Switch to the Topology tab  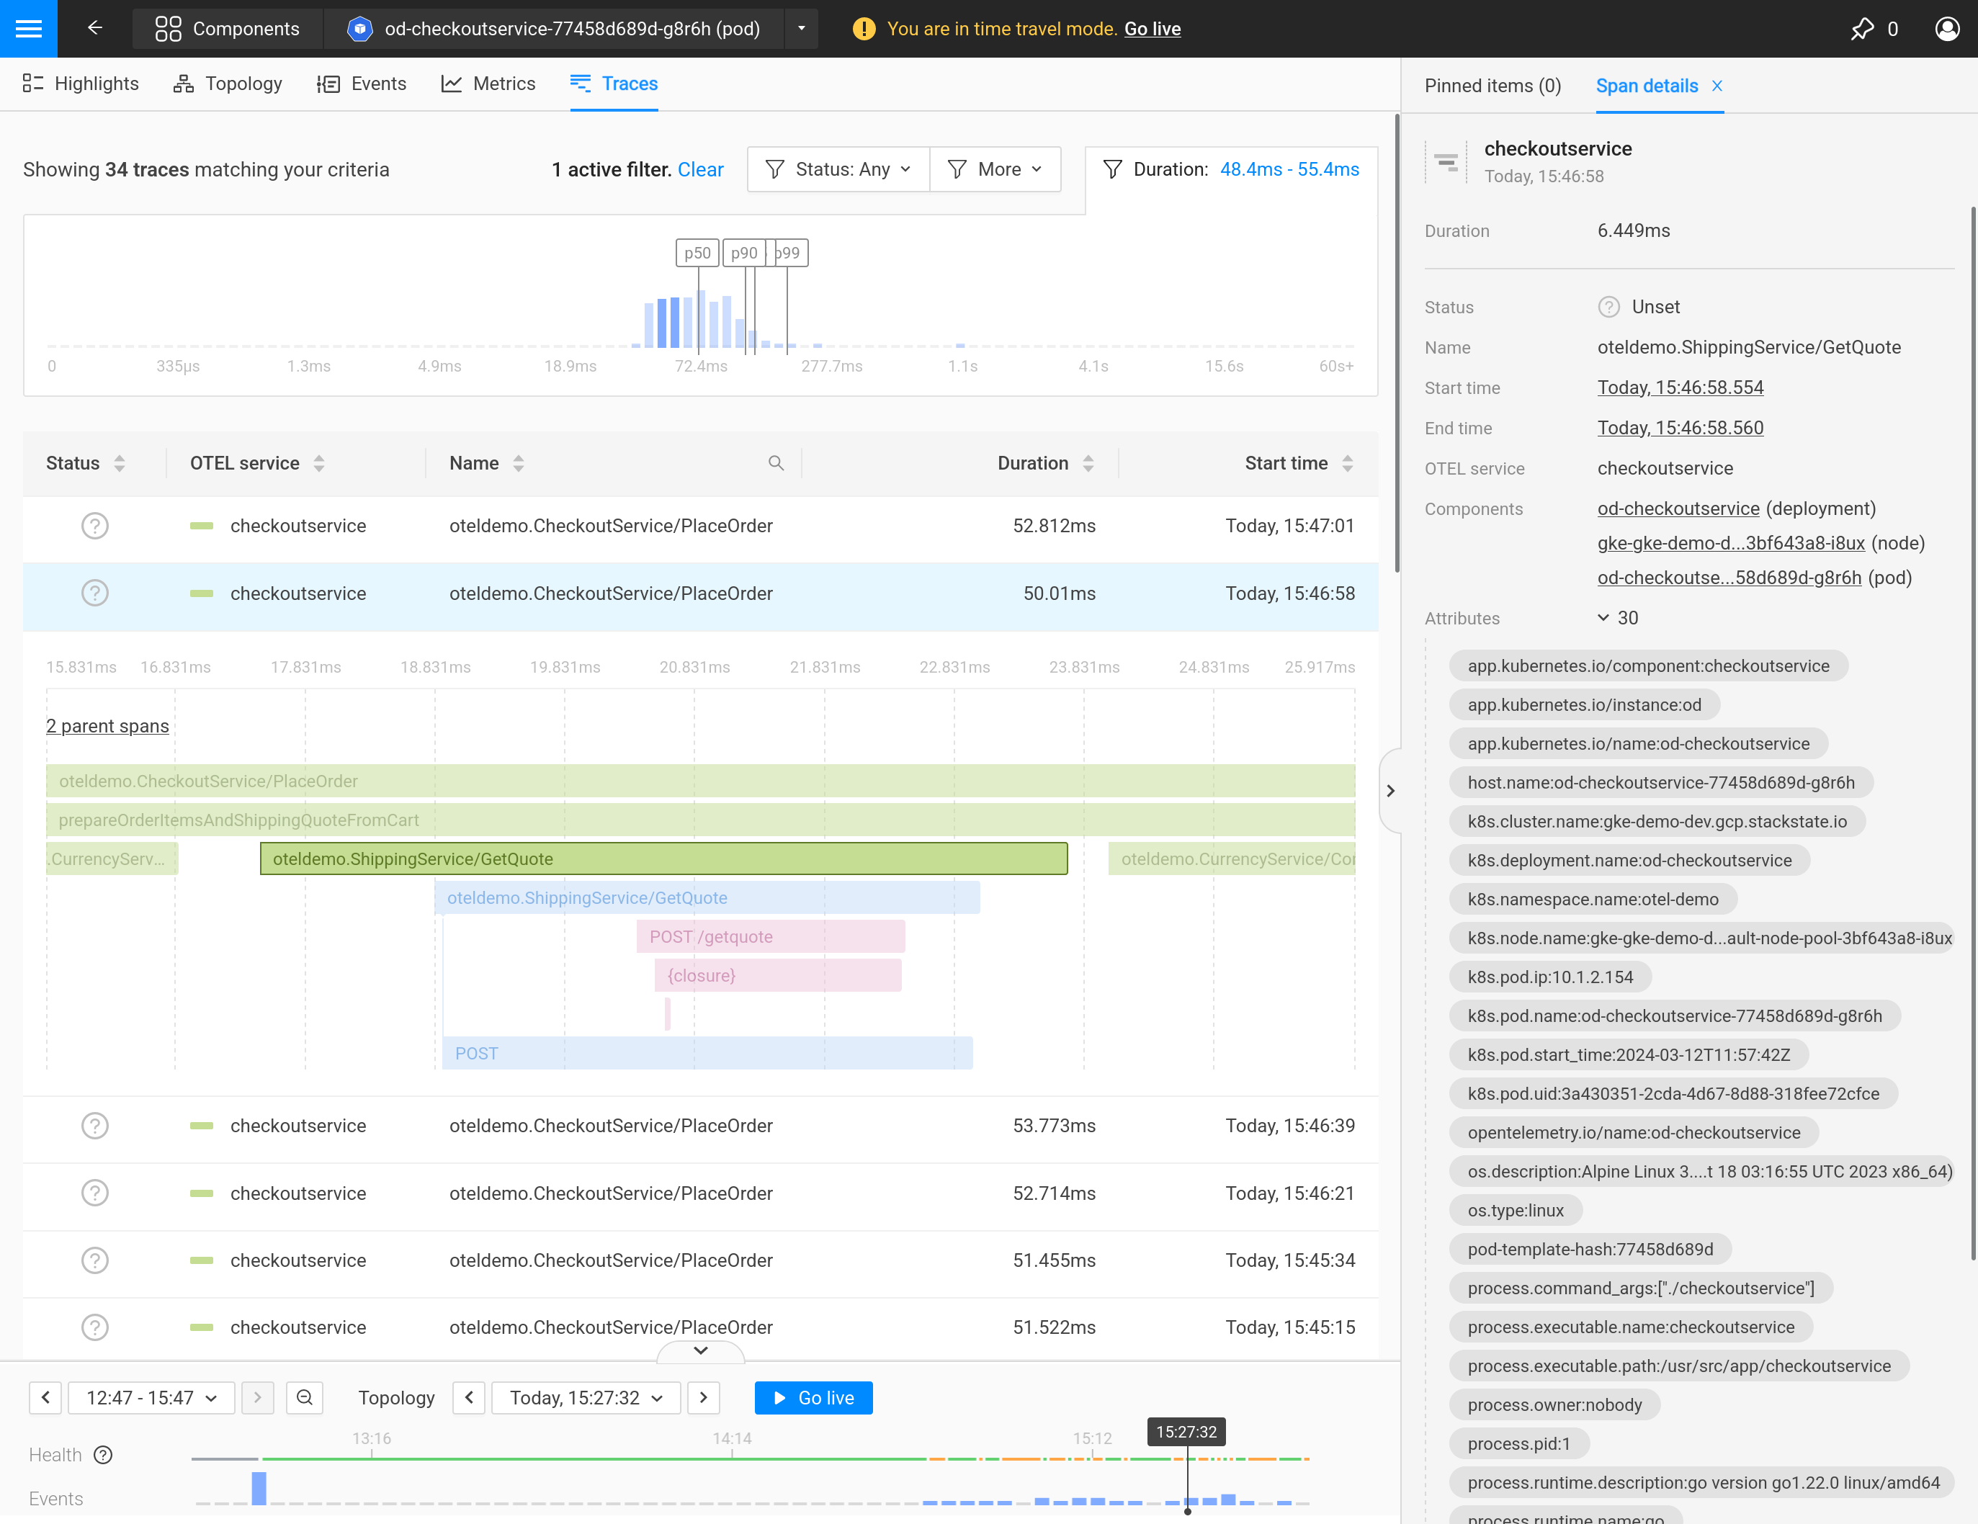[x=228, y=84]
